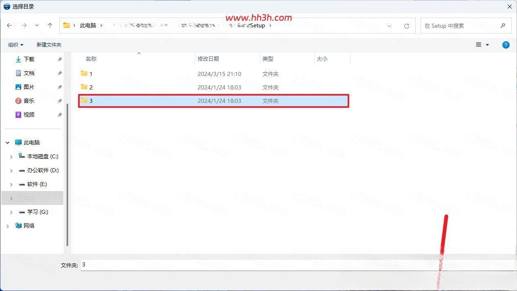This screenshot has height=291, width=517.
Task: Open 音乐 in the sidebar
Action: click(29, 101)
